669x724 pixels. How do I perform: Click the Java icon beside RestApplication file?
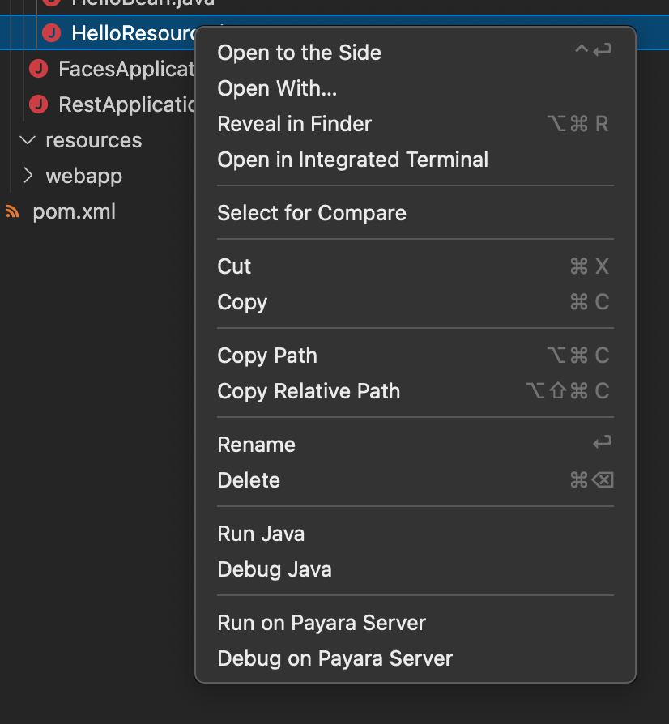click(x=38, y=104)
